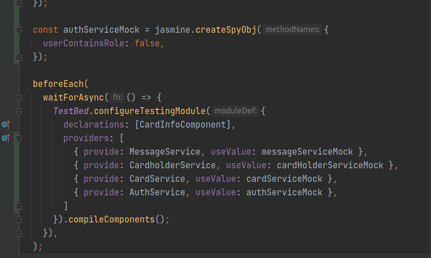
Task: Click 'provide' on the AuthService line
Action: click(101, 193)
